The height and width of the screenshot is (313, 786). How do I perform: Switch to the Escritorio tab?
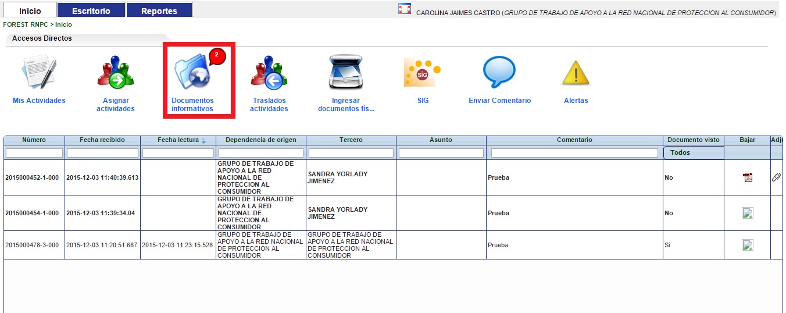[91, 11]
